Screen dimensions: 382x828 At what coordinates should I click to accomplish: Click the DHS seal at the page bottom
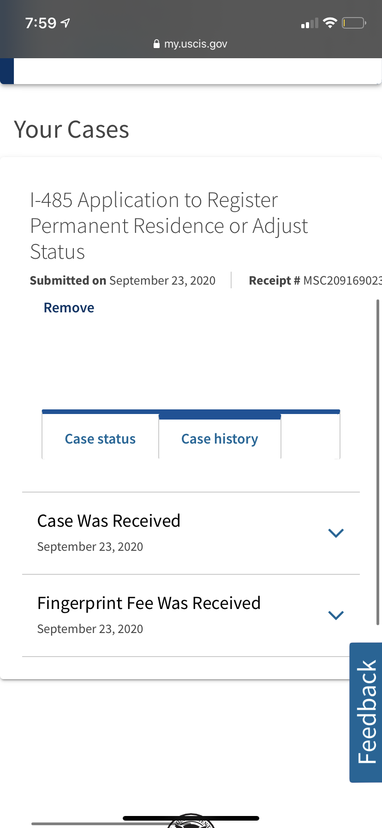pyautogui.click(x=191, y=821)
